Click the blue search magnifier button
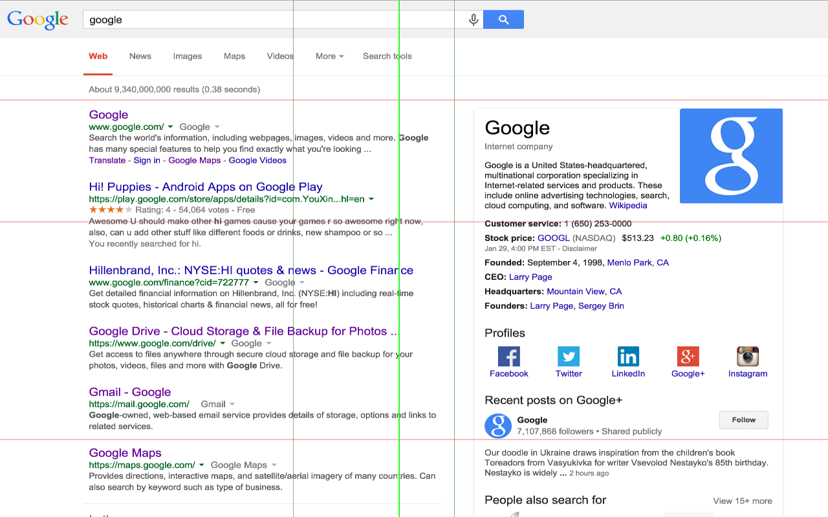 pyautogui.click(x=503, y=19)
